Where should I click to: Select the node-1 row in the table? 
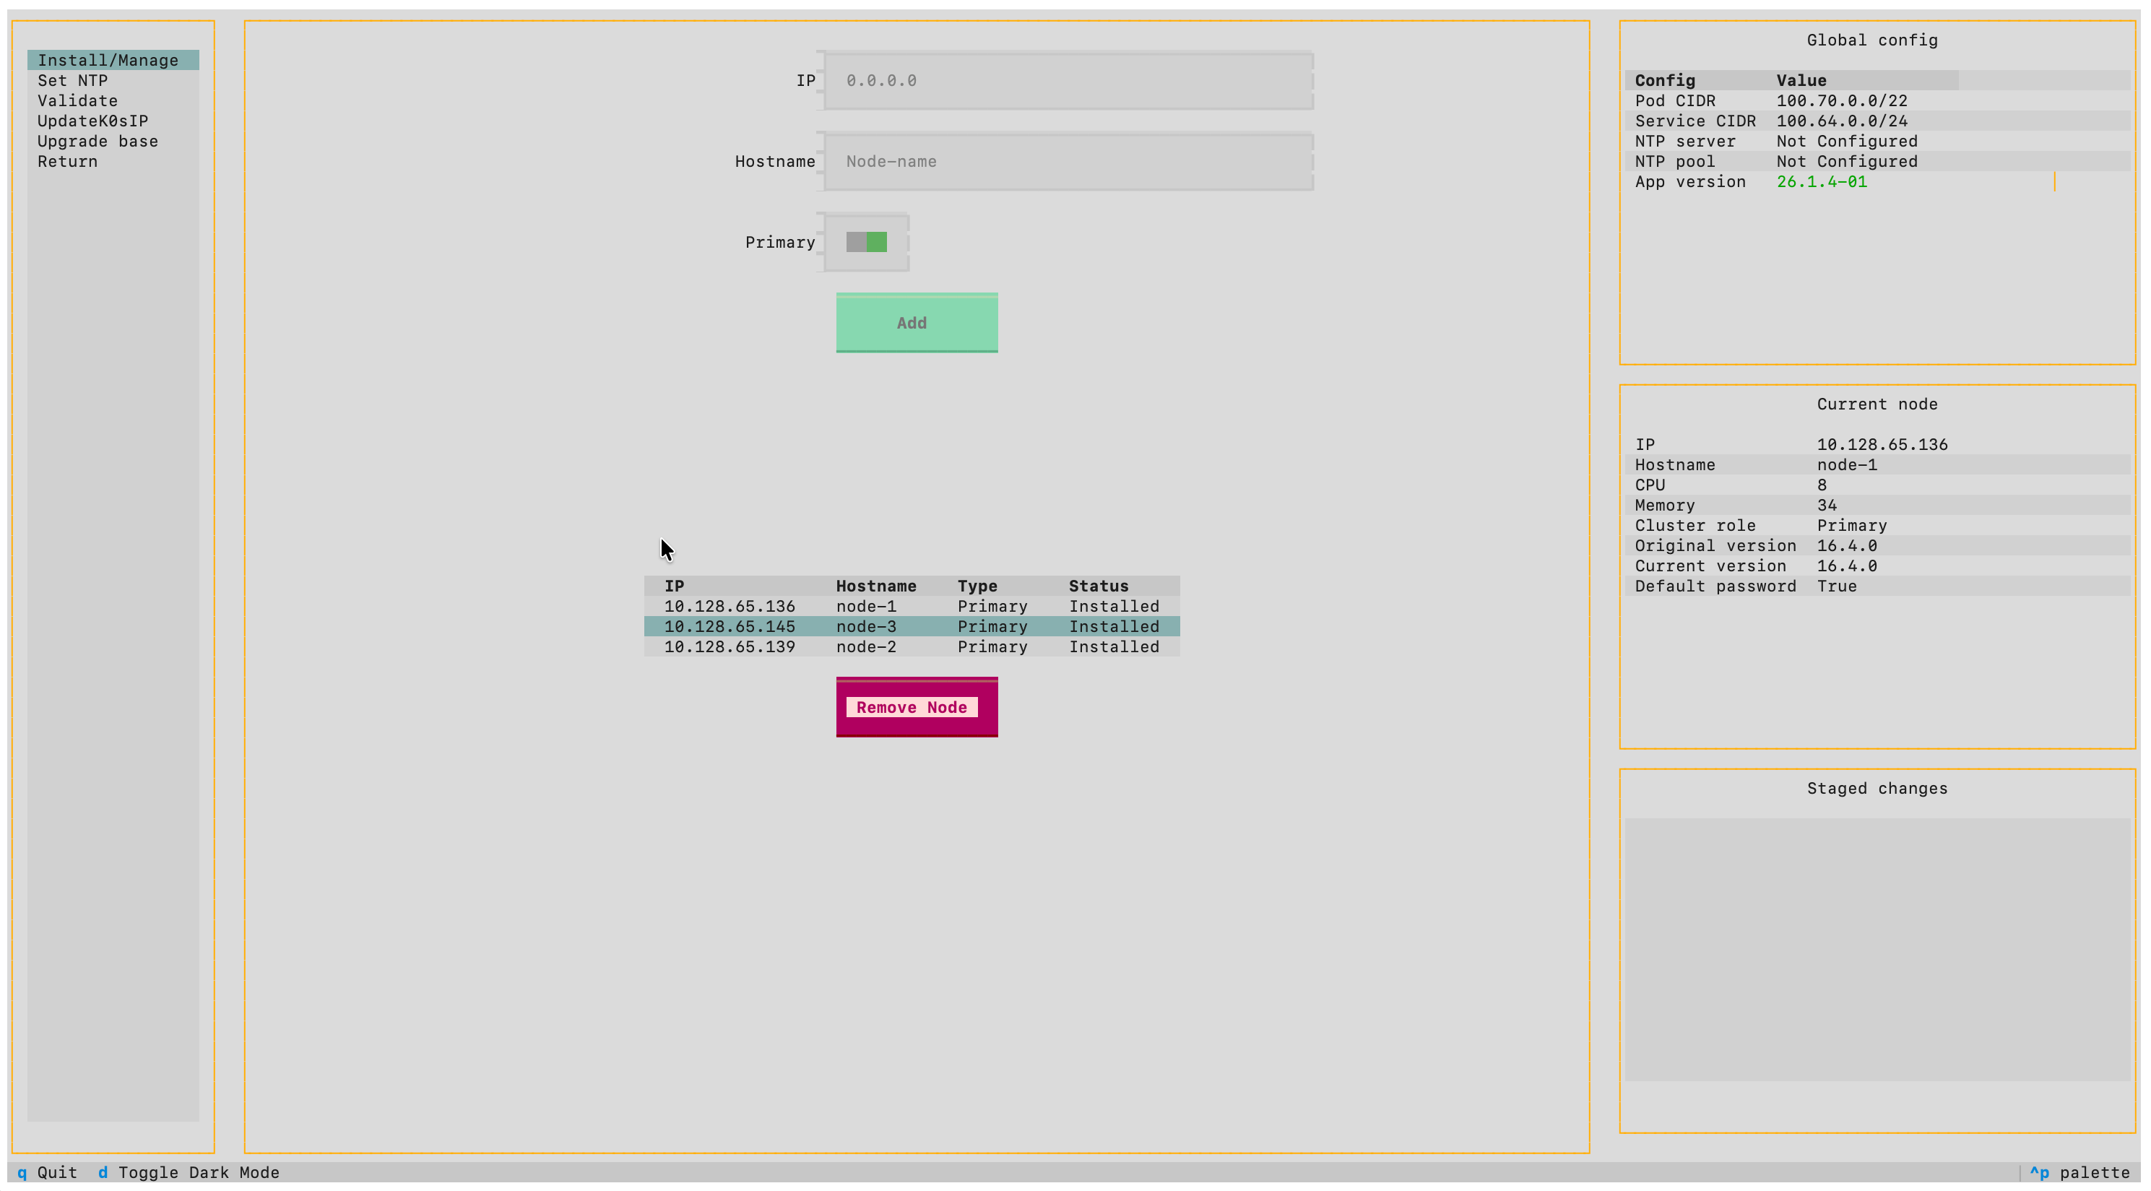(x=912, y=607)
